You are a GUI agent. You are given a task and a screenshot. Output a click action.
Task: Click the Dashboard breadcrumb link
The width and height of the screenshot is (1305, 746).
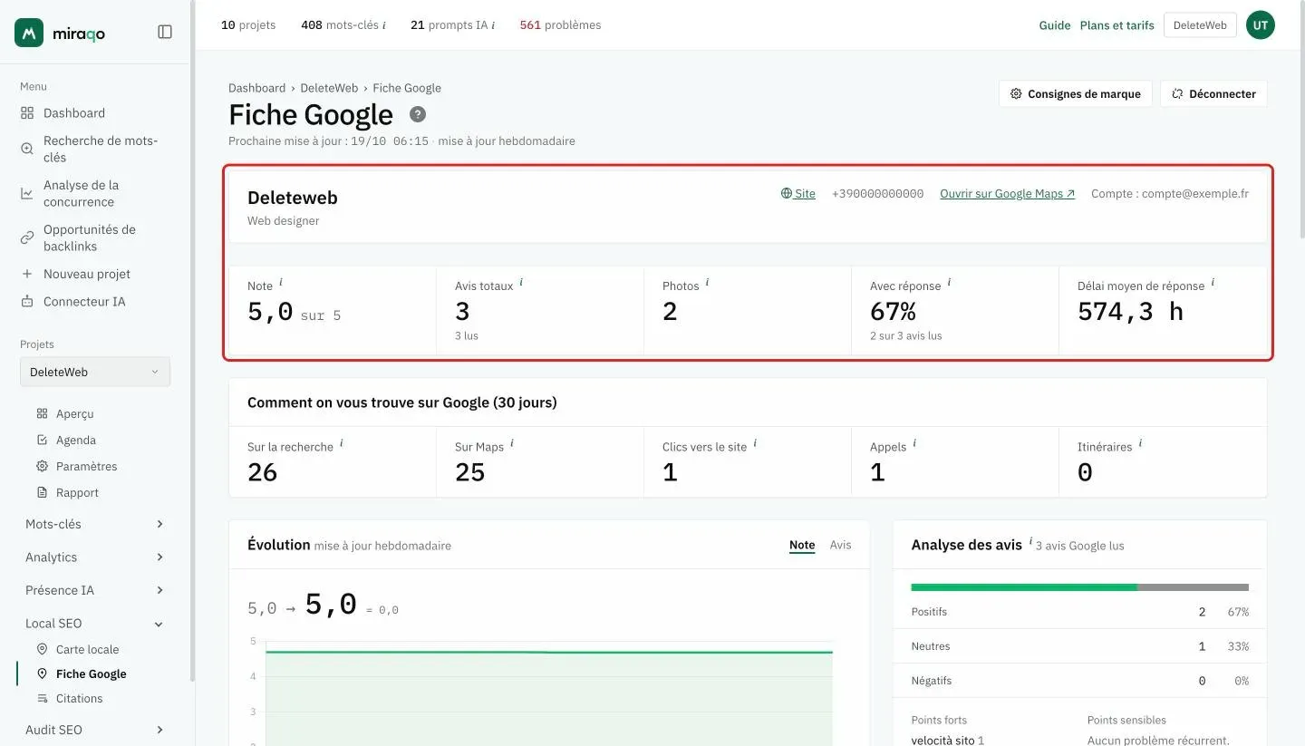(256, 88)
